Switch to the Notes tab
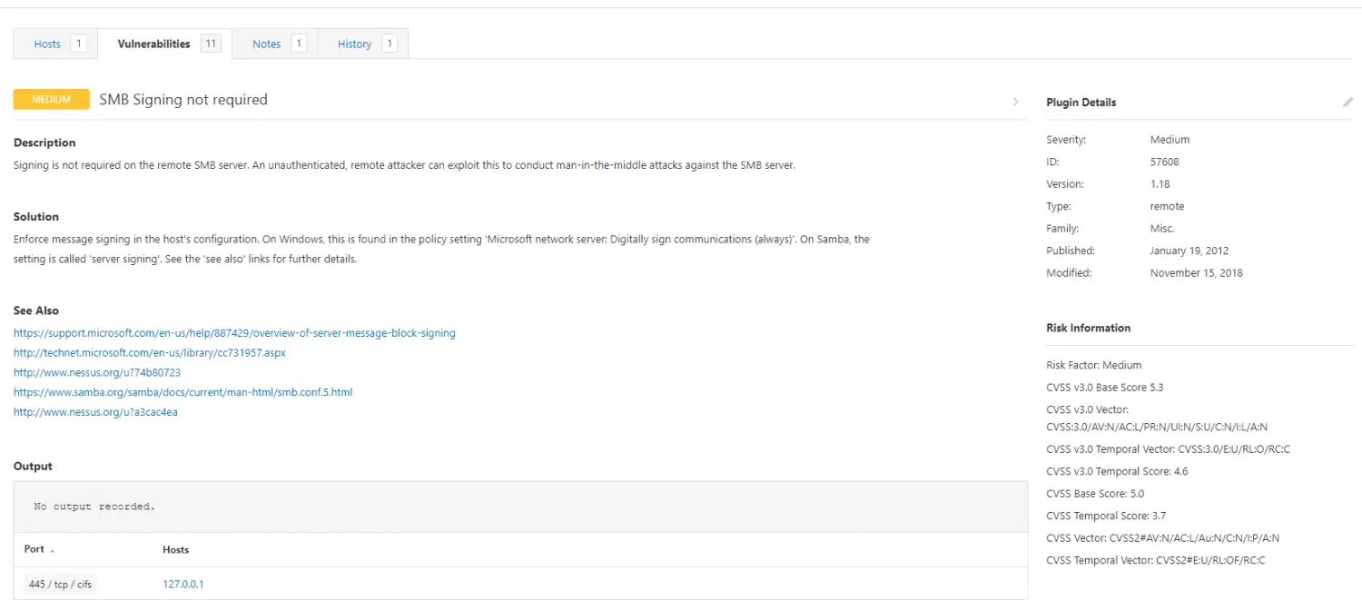The height and width of the screenshot is (610, 1362). point(267,43)
